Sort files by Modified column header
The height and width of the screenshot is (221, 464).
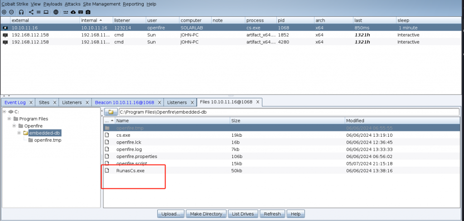pyautogui.click(x=403, y=121)
